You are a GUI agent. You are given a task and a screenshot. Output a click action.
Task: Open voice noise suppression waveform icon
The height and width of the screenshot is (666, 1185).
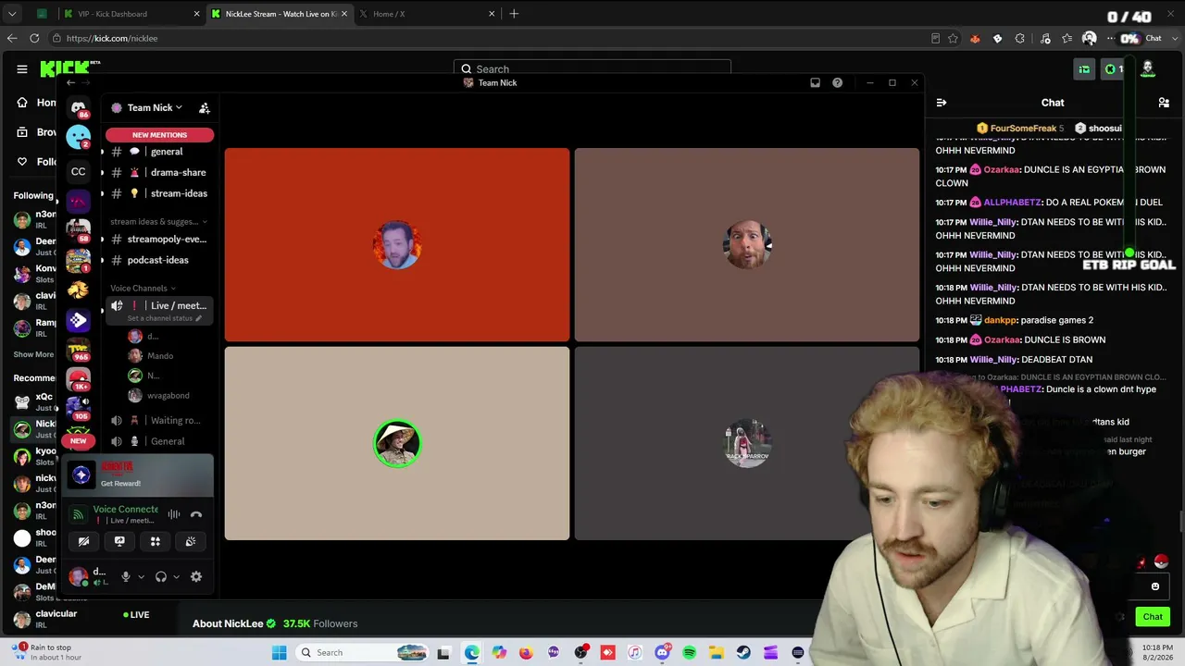coord(174,514)
